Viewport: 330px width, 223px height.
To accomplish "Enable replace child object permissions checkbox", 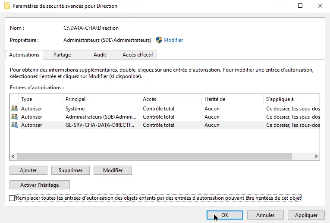I will [x=12, y=198].
